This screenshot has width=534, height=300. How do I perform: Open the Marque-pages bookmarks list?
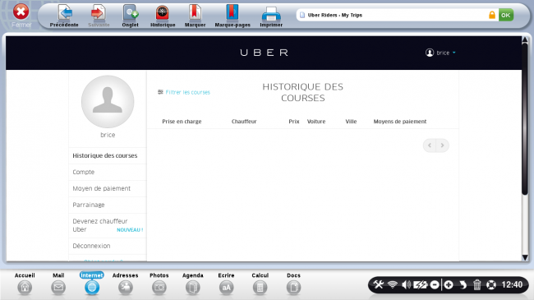pyautogui.click(x=232, y=13)
